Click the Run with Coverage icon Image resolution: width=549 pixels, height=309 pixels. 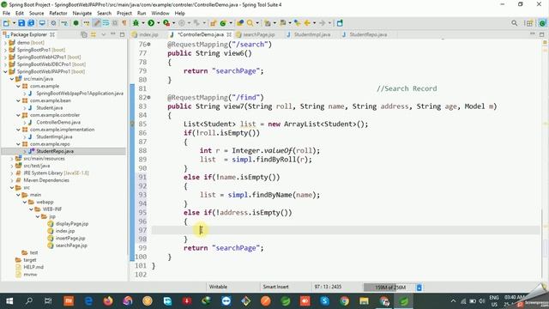point(166,23)
